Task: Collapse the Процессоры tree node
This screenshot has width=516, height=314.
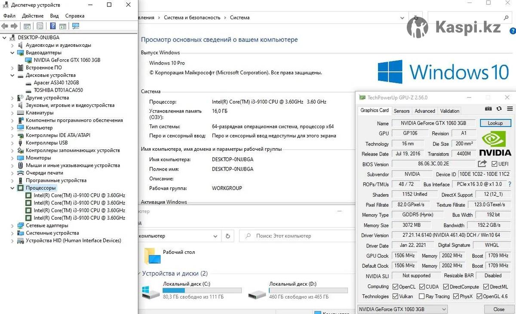Action: tap(12, 188)
